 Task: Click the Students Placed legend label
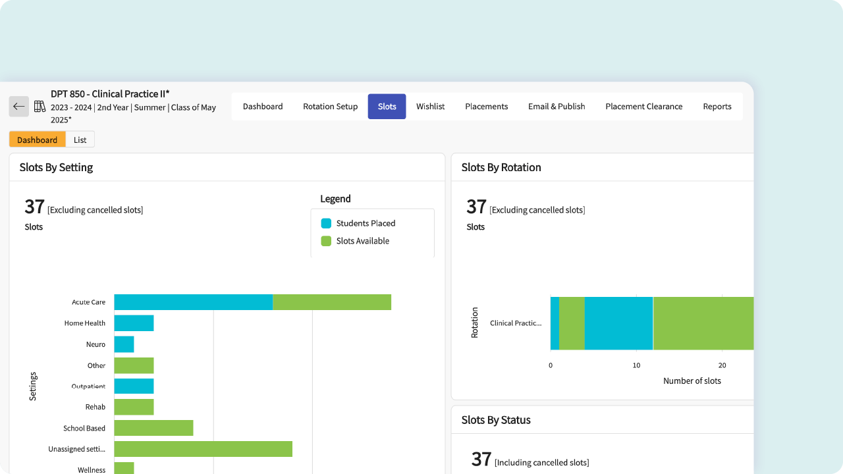coord(366,223)
